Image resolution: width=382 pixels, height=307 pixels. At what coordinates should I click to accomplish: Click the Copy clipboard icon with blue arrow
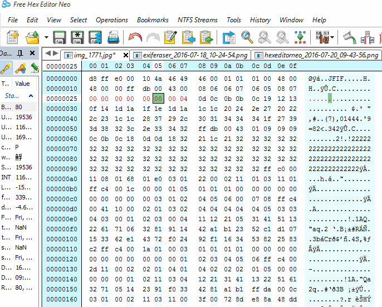point(189,37)
